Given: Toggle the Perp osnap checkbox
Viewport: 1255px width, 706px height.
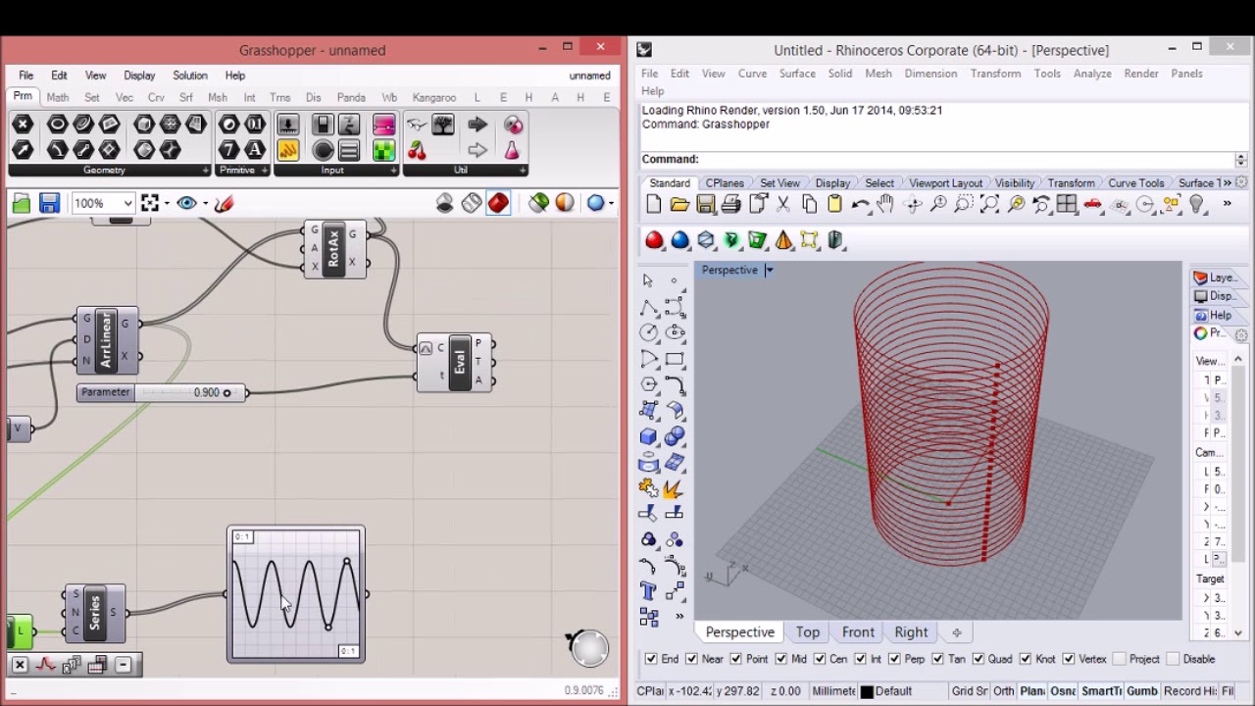Looking at the screenshot, I should [895, 659].
